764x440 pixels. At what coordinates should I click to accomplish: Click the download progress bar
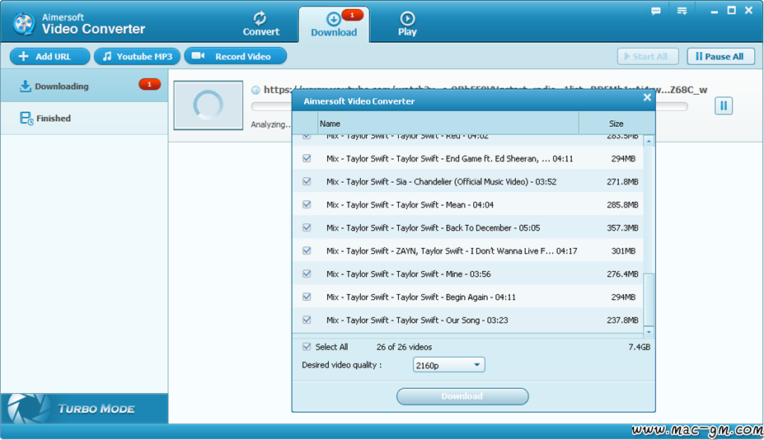point(469,106)
